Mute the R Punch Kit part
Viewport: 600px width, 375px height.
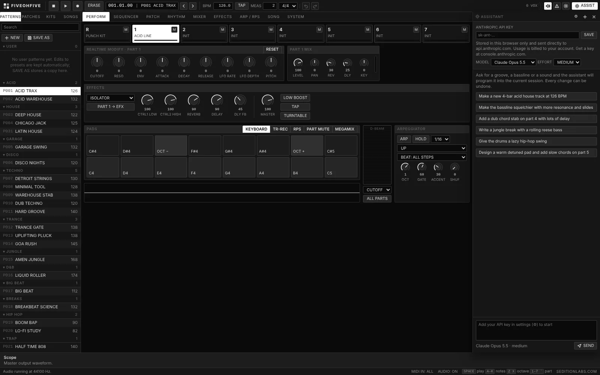click(126, 30)
